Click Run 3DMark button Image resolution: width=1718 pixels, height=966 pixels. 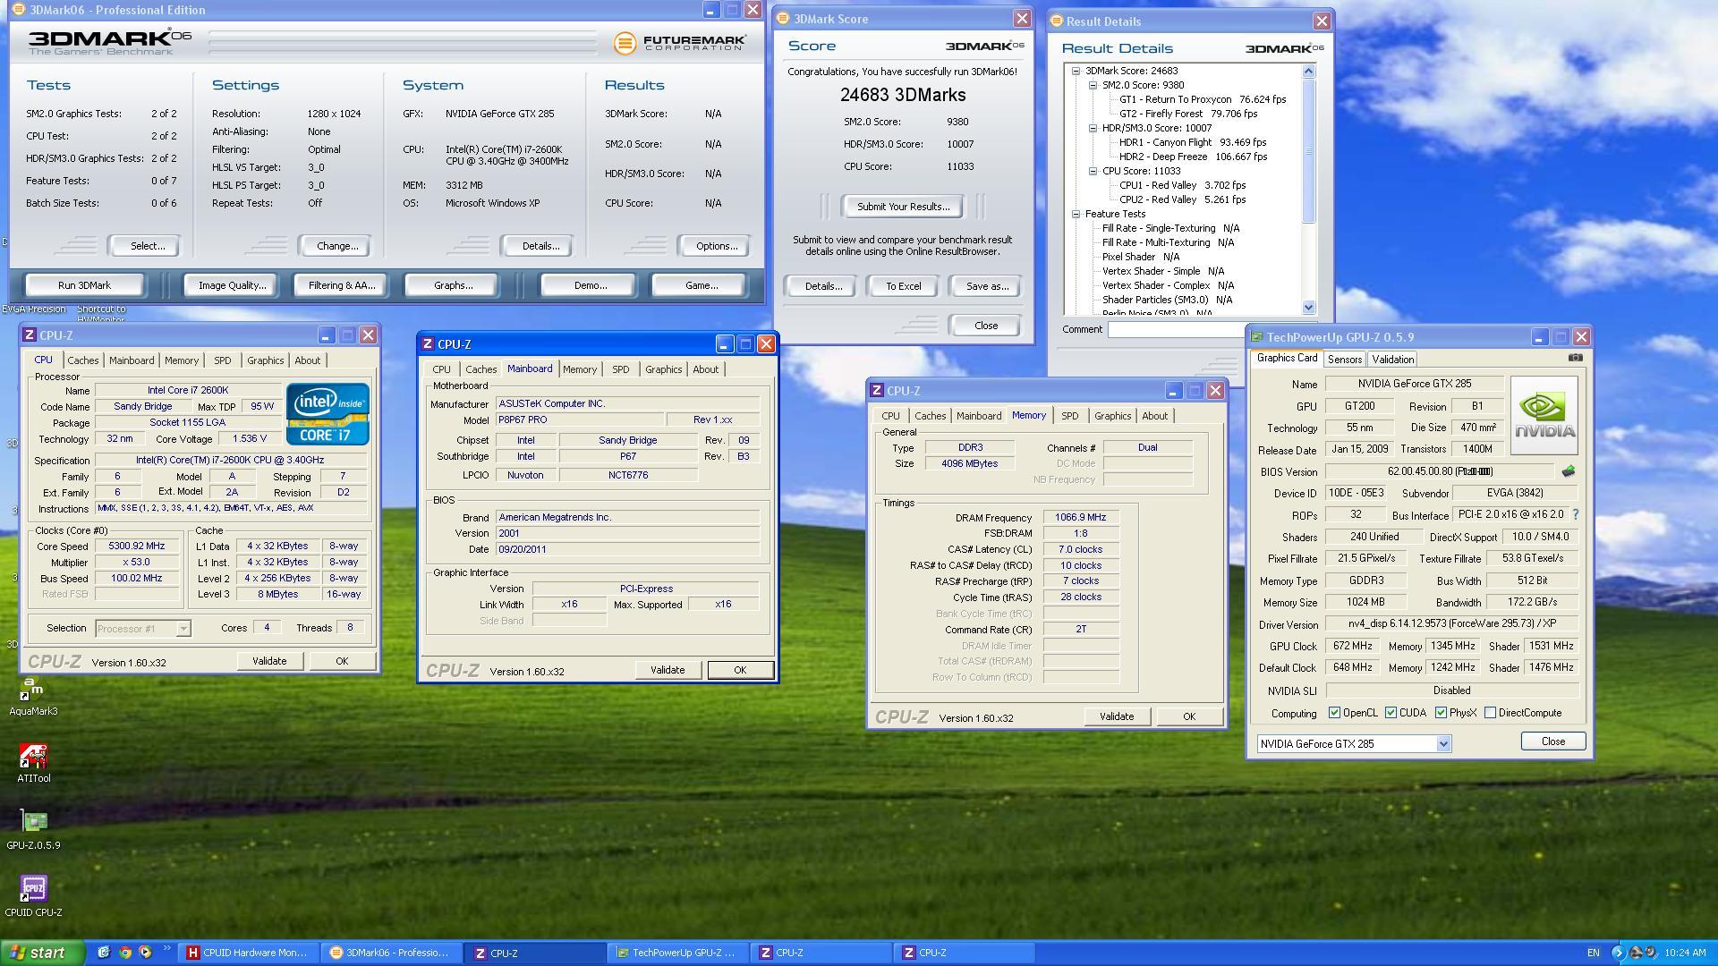pos(84,285)
